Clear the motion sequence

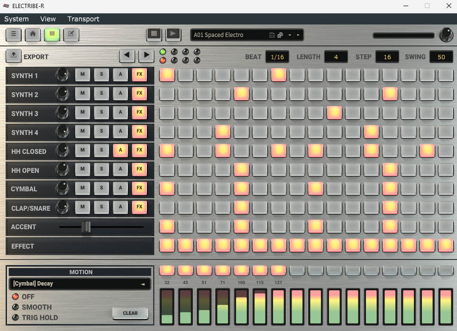click(130, 313)
